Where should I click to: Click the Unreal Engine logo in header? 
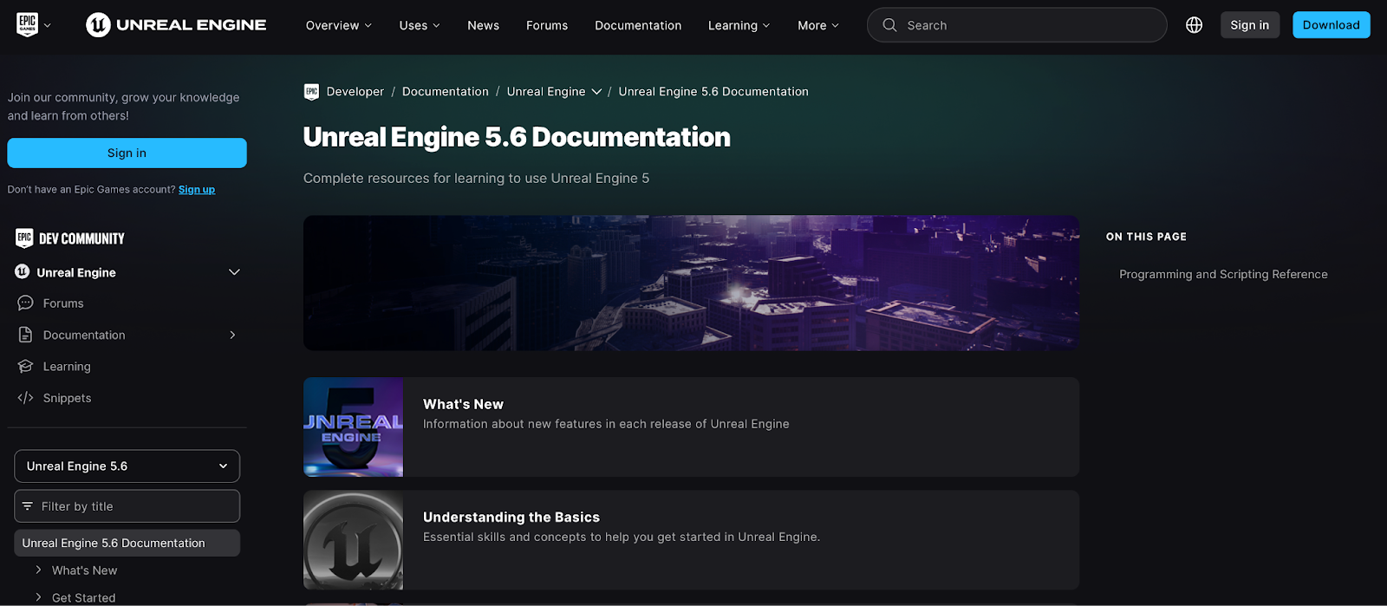coord(176,25)
